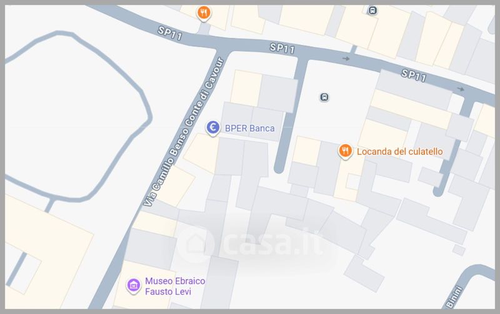Click the Locanda del culatello label

coord(399,152)
